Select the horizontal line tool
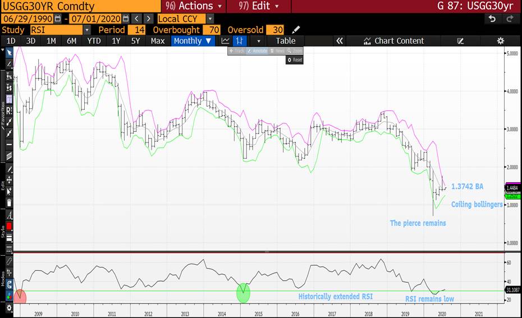 coord(10,145)
